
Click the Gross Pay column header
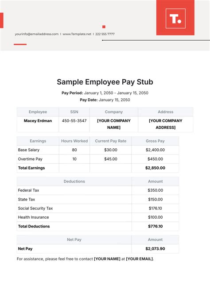[155, 141]
